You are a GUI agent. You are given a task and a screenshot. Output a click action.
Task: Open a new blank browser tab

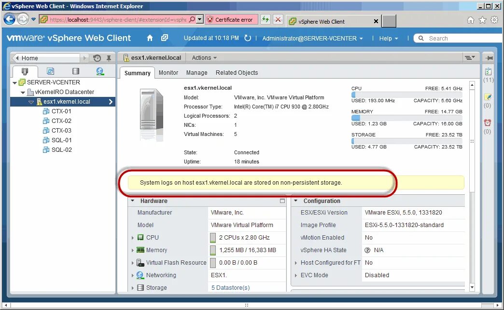(x=389, y=21)
